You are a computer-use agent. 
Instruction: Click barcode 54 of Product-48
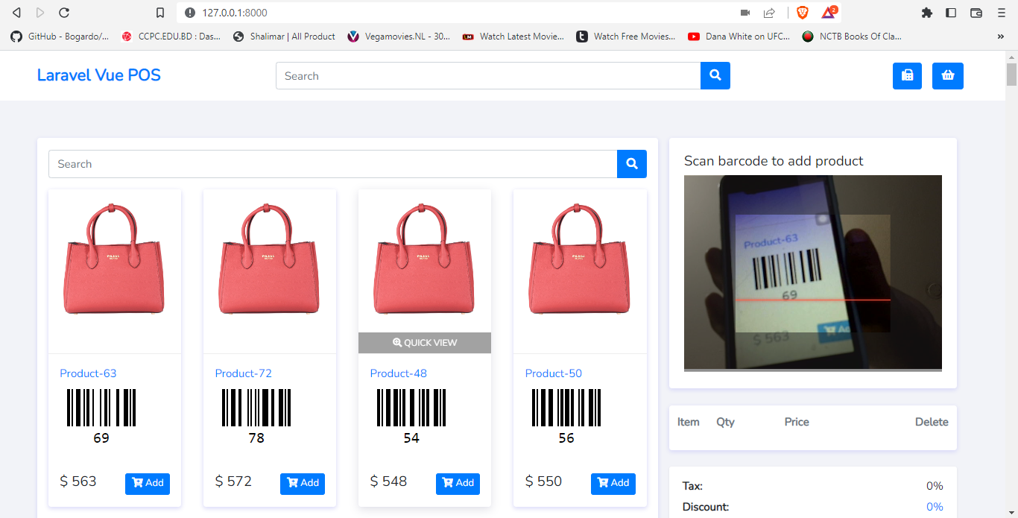tap(411, 416)
